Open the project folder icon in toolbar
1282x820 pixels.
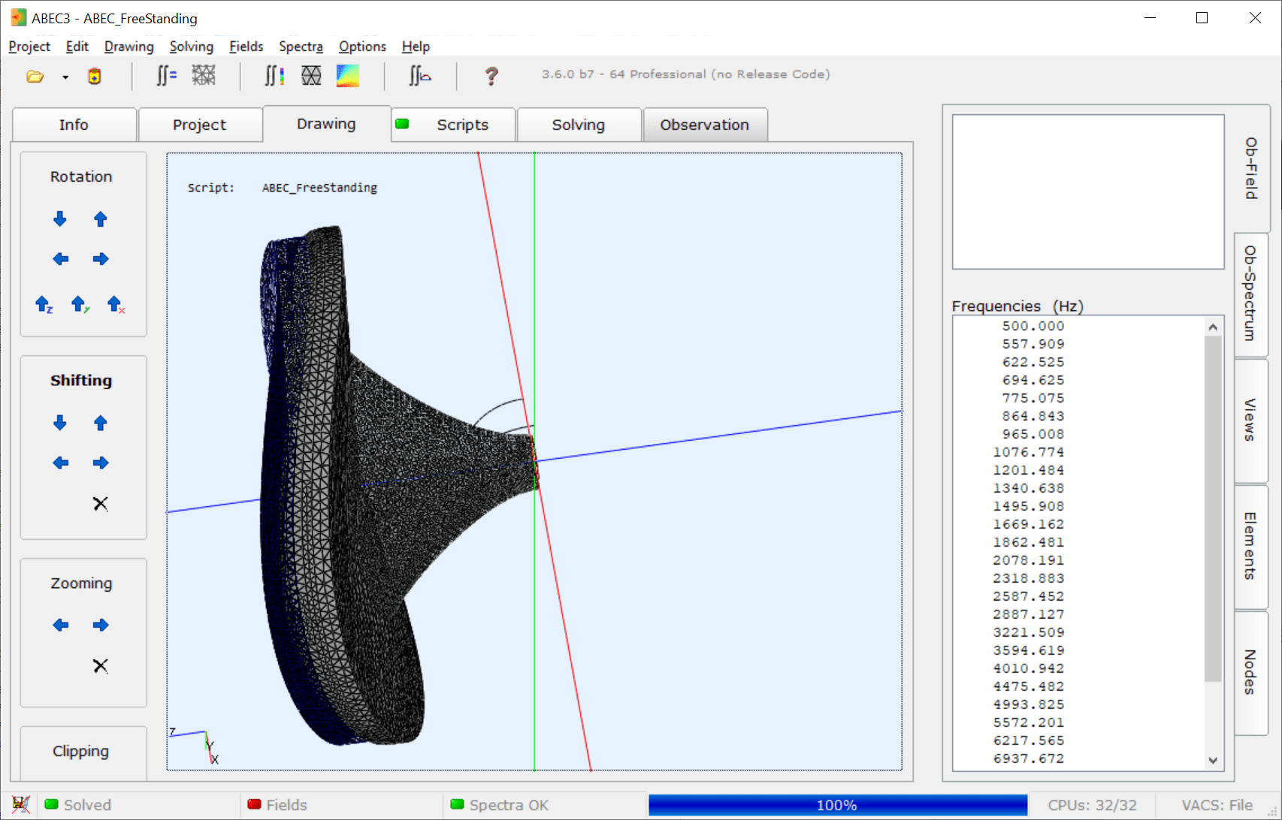pos(35,77)
